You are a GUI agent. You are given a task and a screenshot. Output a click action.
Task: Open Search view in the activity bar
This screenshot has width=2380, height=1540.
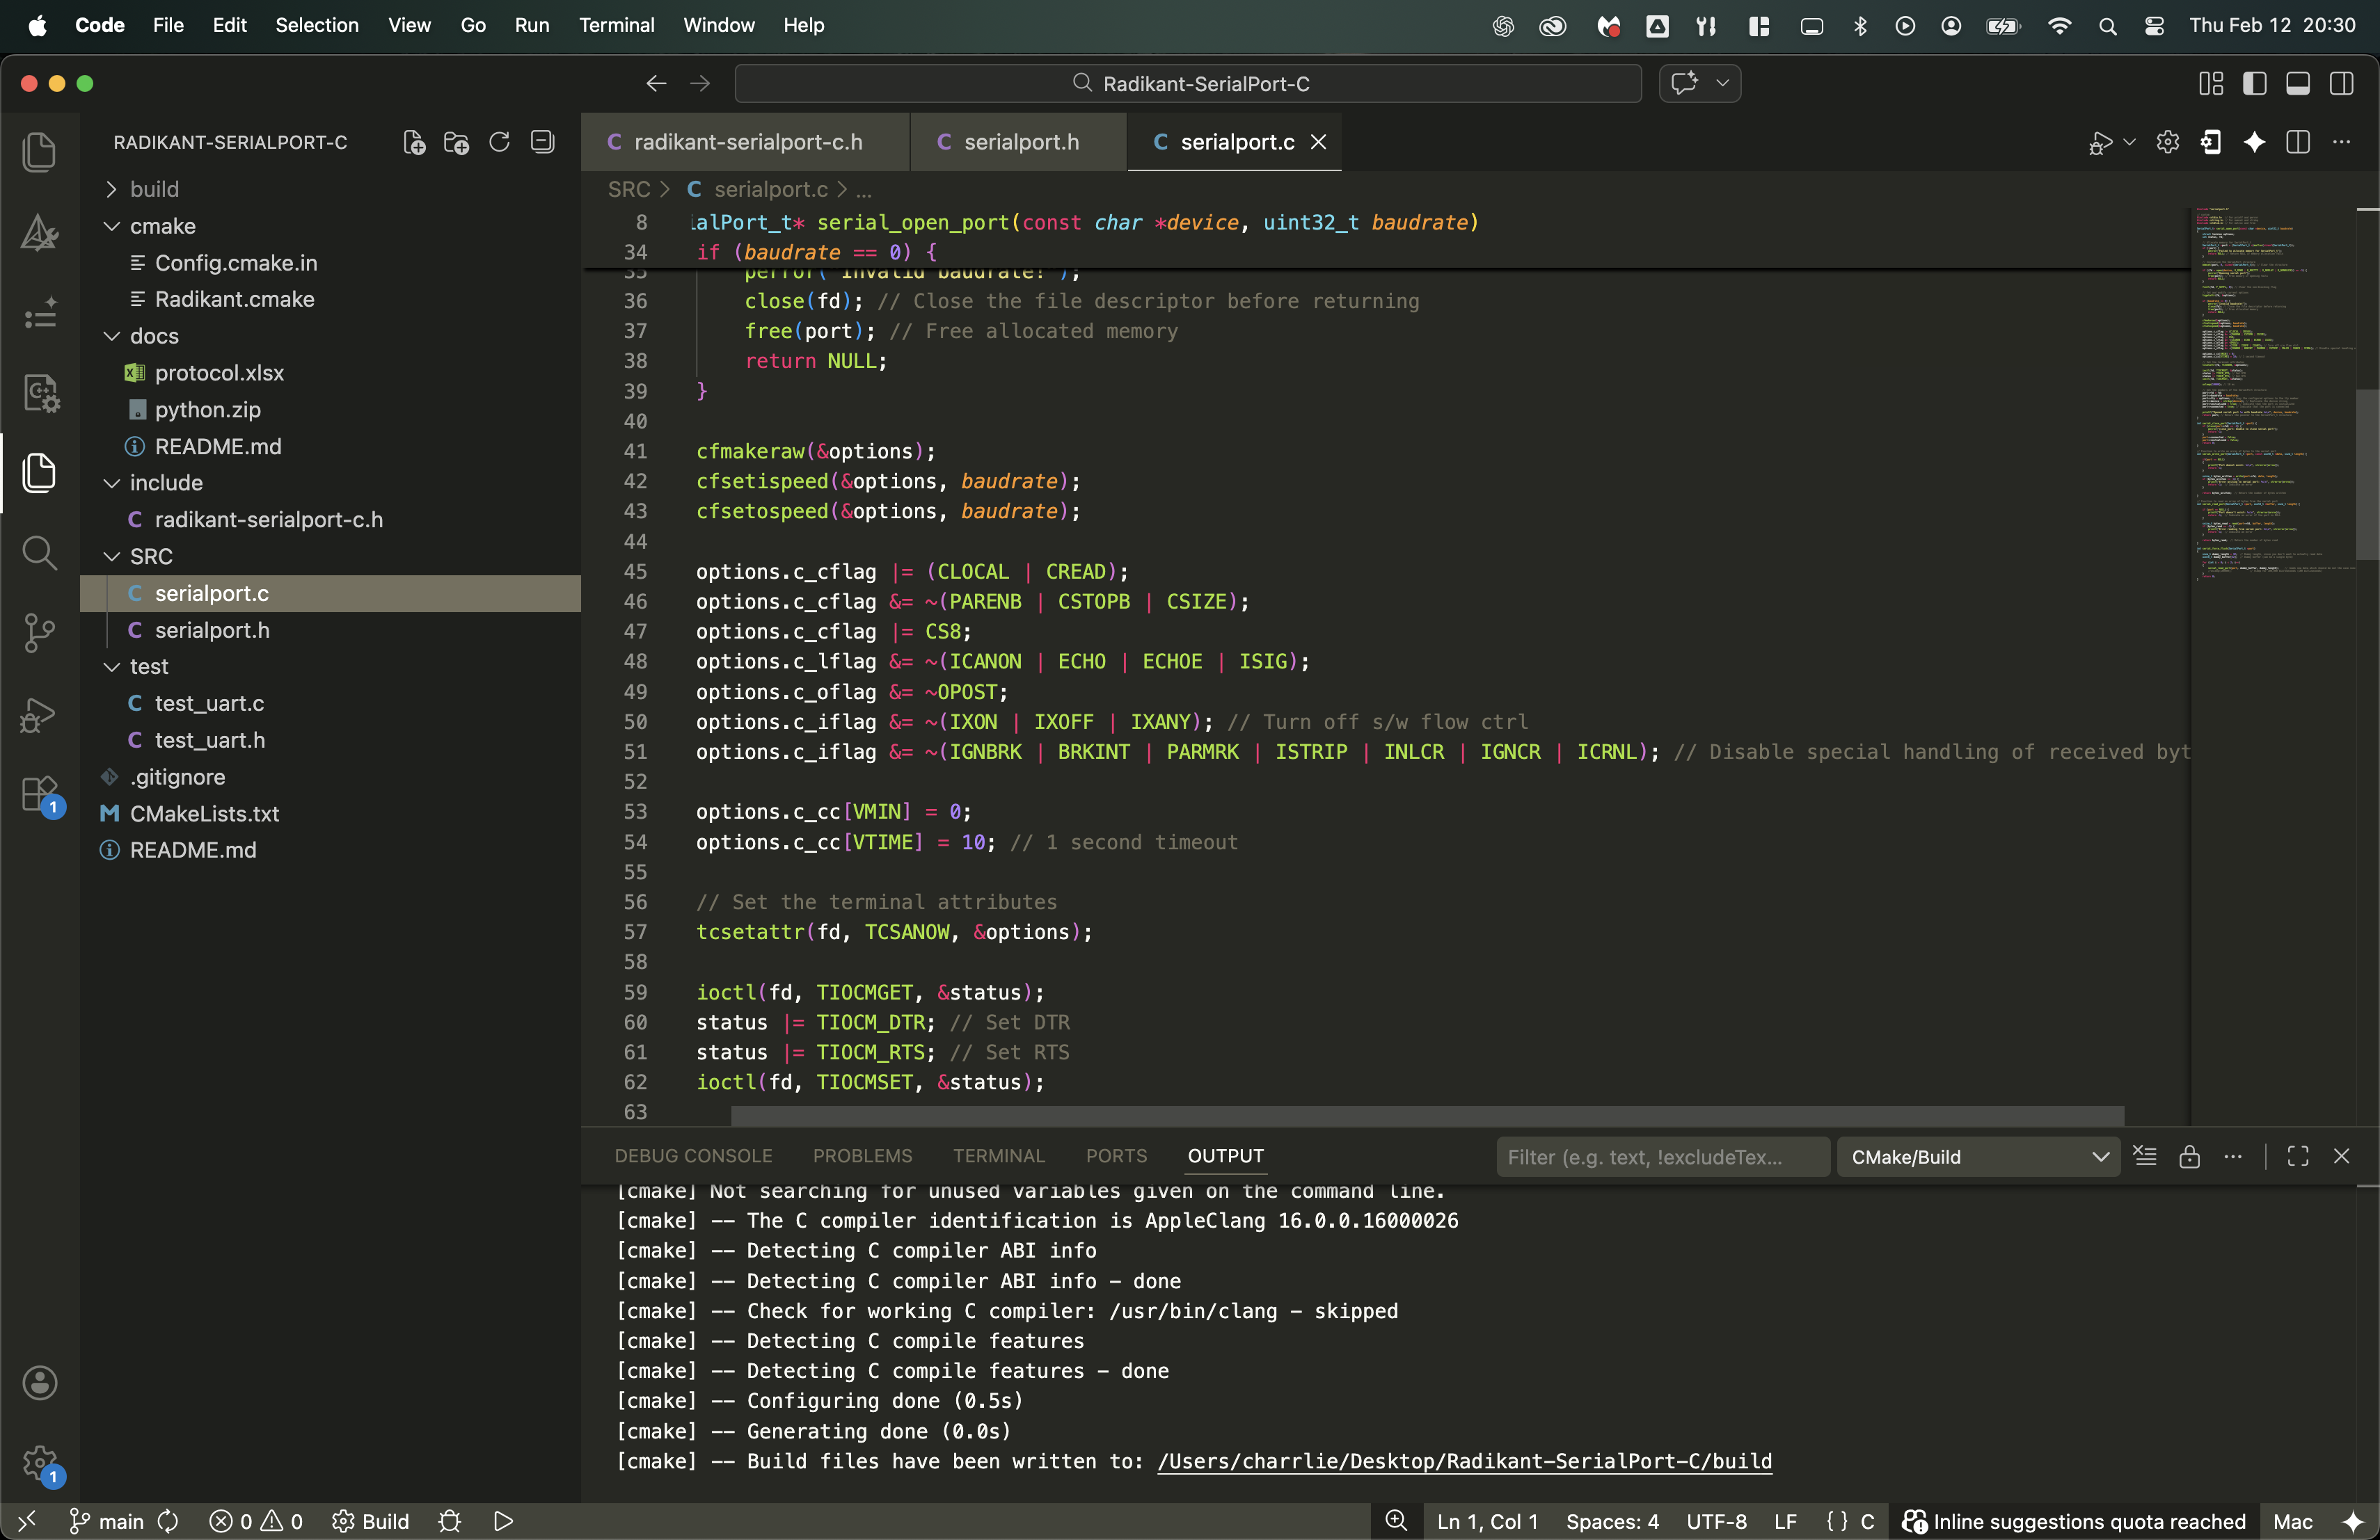39,552
